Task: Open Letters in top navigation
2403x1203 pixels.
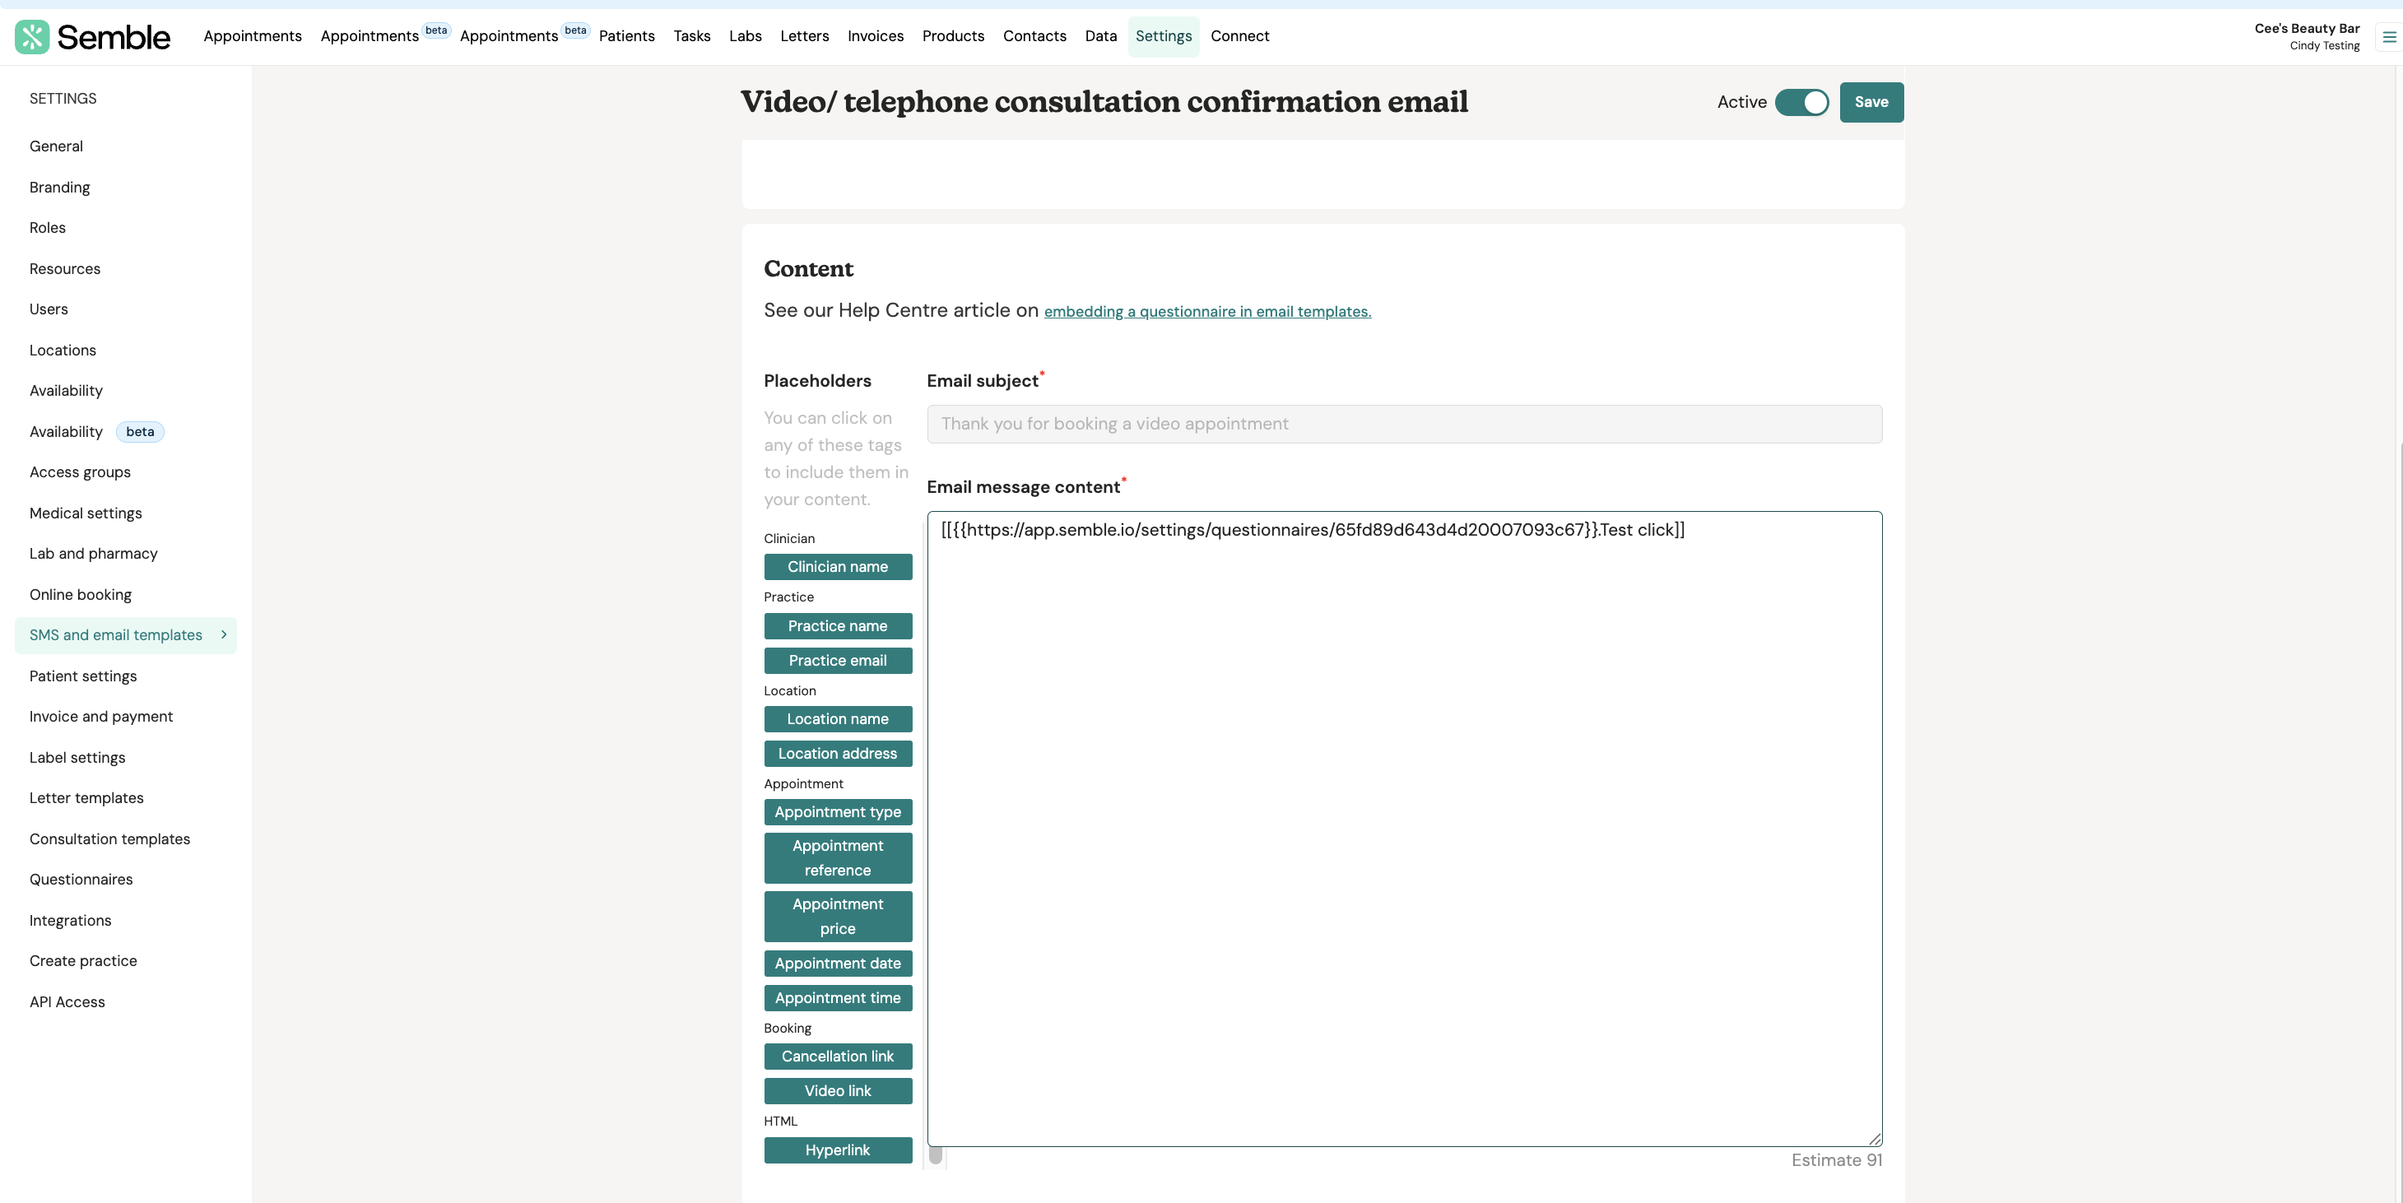Action: tap(804, 36)
